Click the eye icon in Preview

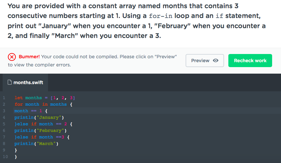pos(216,61)
